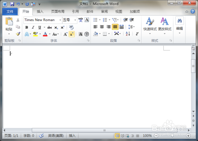The height and width of the screenshot is (141, 198).
Task: Open Customize Quick Access Toolbar dropdown
Action: [x=40, y=4]
